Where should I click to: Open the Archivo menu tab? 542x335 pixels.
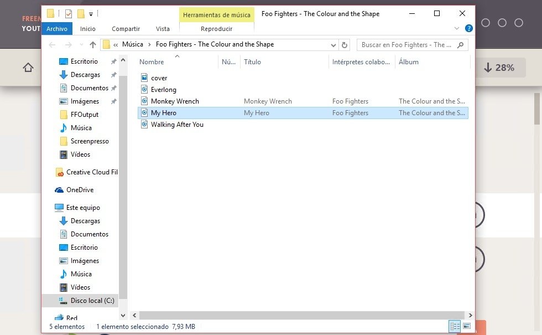click(x=57, y=29)
